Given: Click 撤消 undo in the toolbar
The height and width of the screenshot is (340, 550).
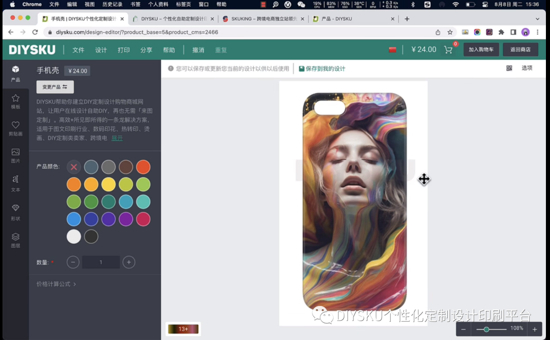Looking at the screenshot, I should tap(198, 50).
